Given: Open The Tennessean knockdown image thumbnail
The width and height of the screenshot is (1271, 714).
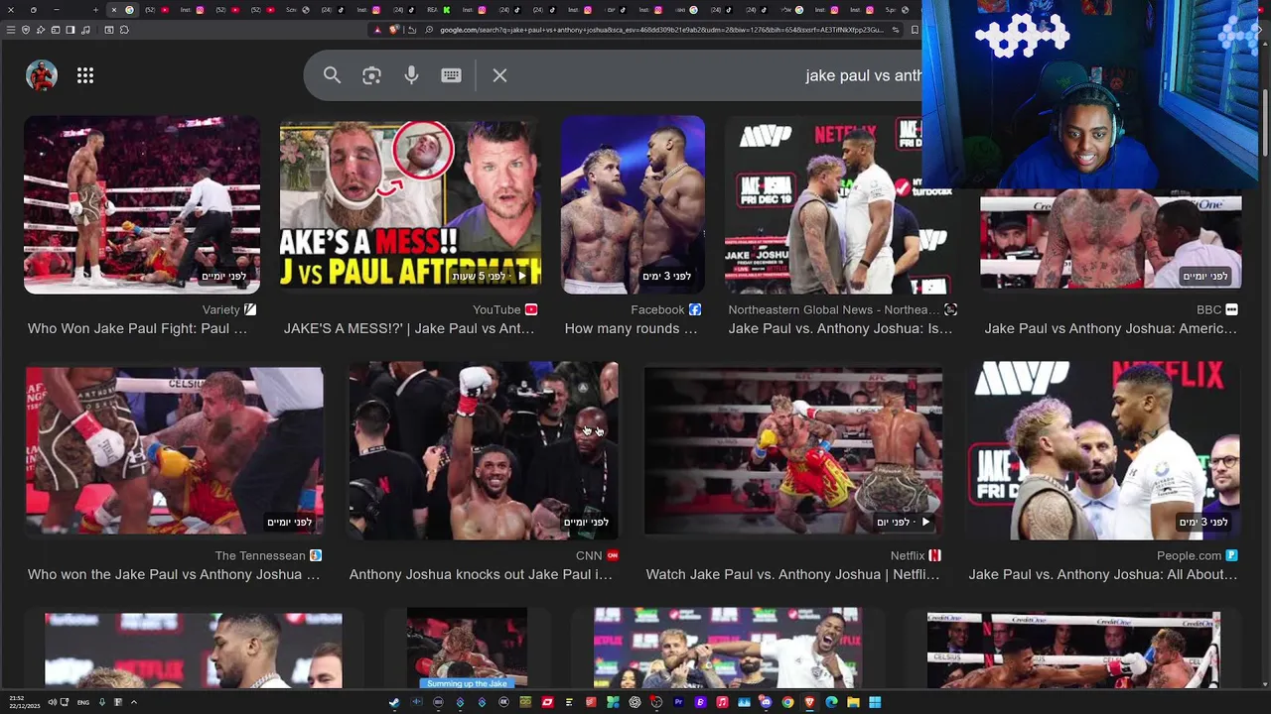Looking at the screenshot, I should 174,451.
